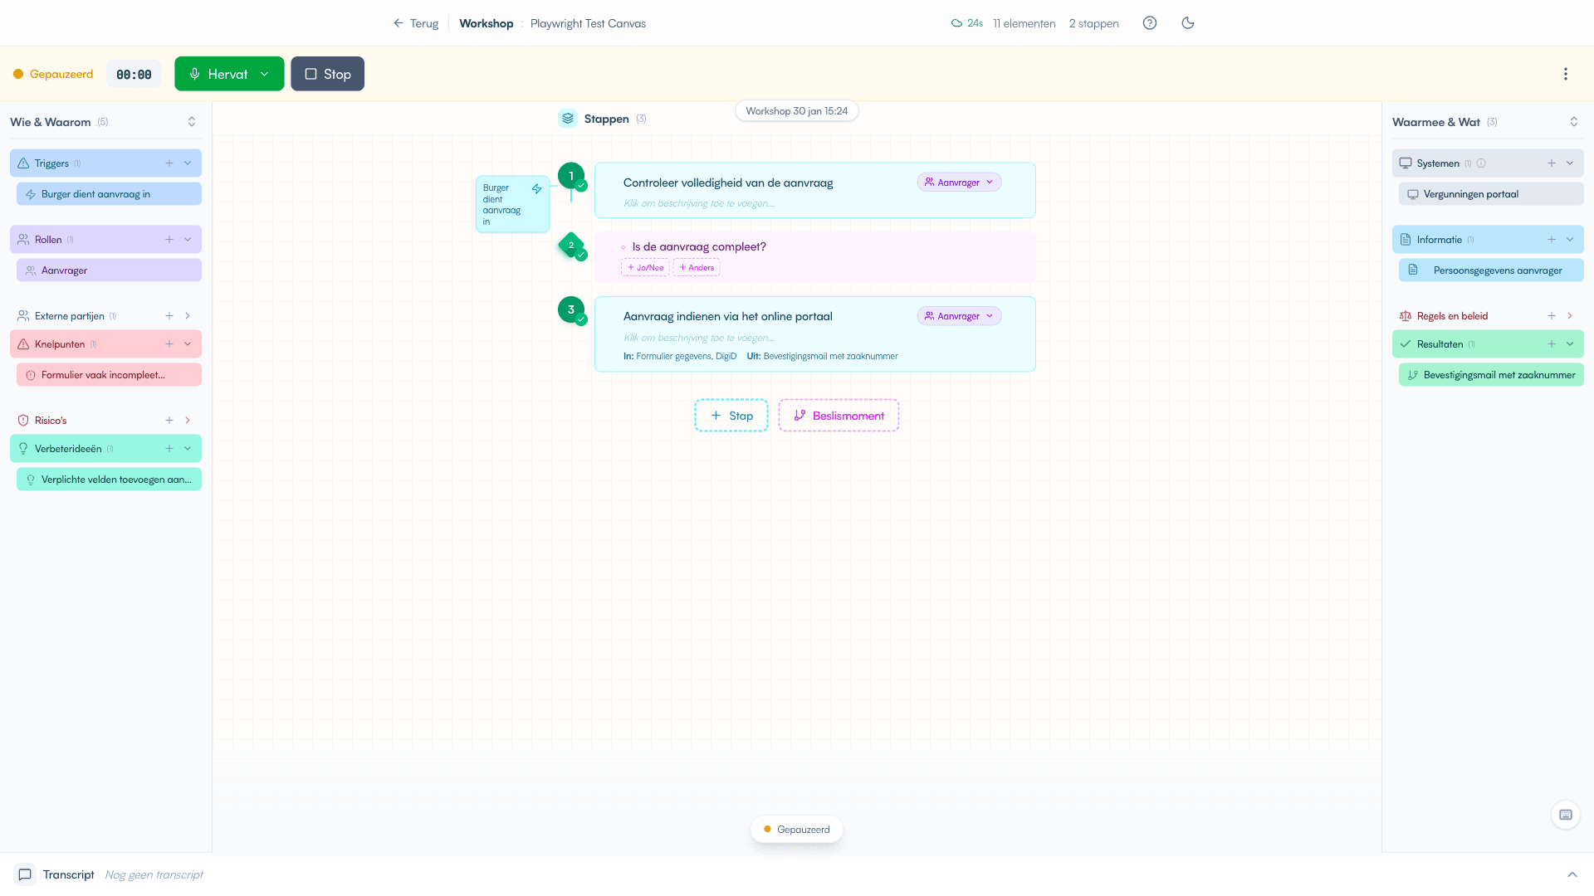Collapse the Rollen section
The image size is (1594, 896).
pyautogui.click(x=188, y=240)
